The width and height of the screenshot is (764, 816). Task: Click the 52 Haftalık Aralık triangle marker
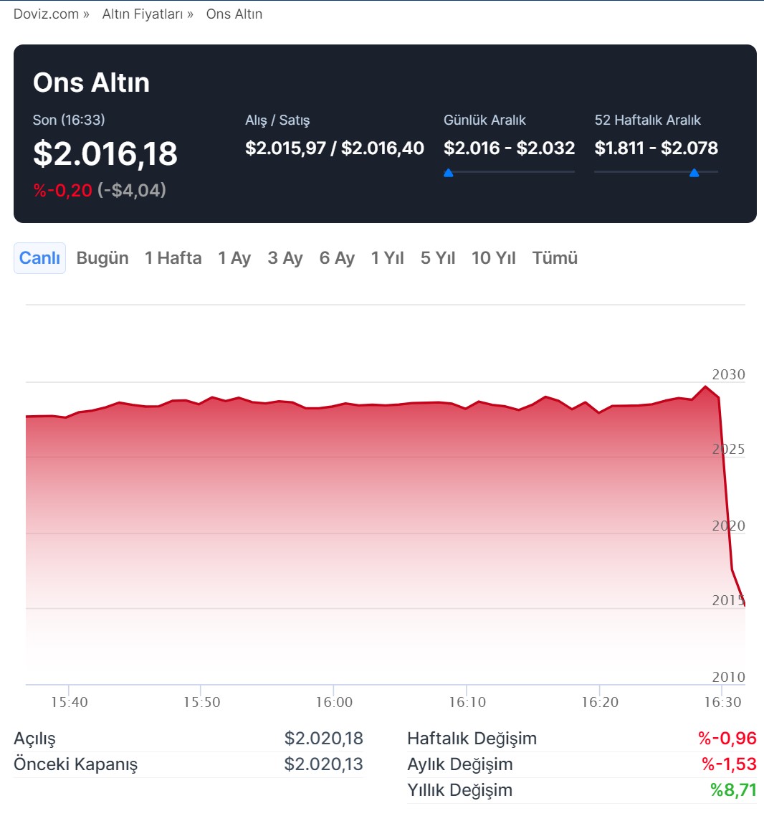point(694,173)
